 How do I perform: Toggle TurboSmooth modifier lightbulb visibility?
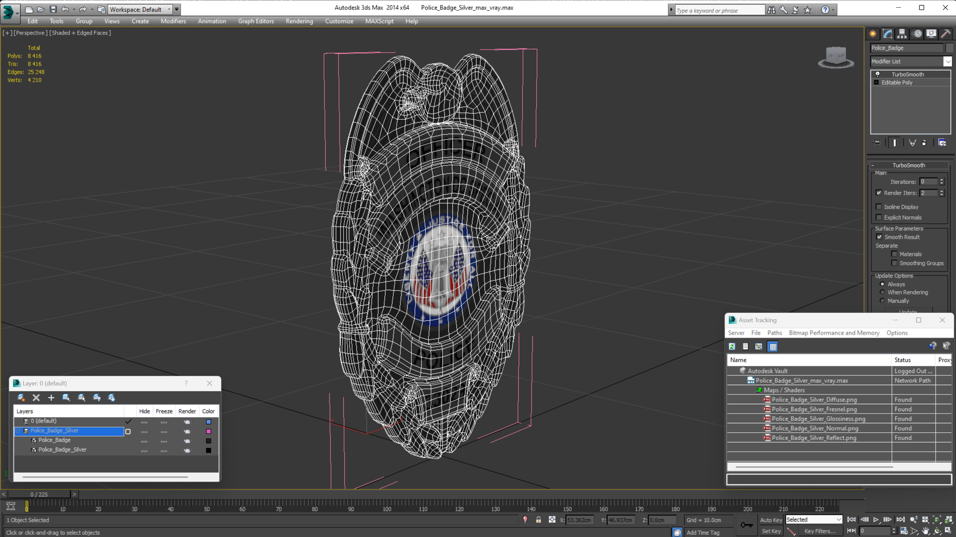click(878, 74)
